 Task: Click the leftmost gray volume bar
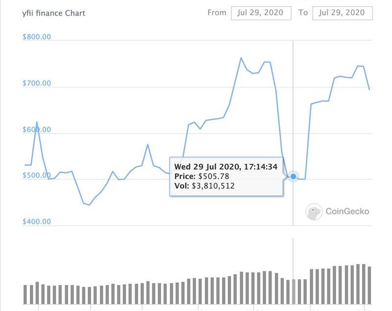tap(25, 294)
